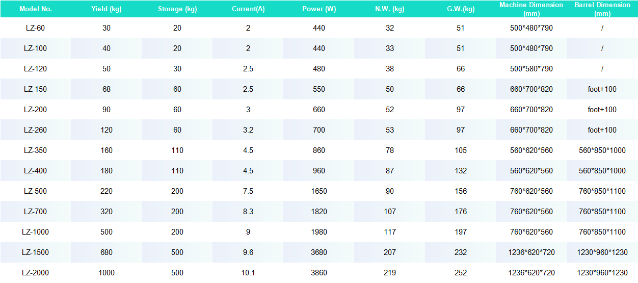
Task: Select the LZ-2000 model cell
Action: pos(35,273)
